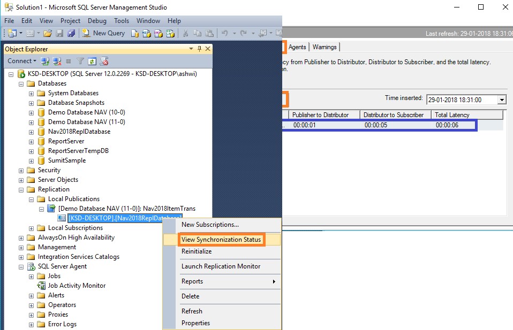Open the Time inserted dropdown
Image resolution: width=513 pixels, height=330 pixels.
point(501,99)
